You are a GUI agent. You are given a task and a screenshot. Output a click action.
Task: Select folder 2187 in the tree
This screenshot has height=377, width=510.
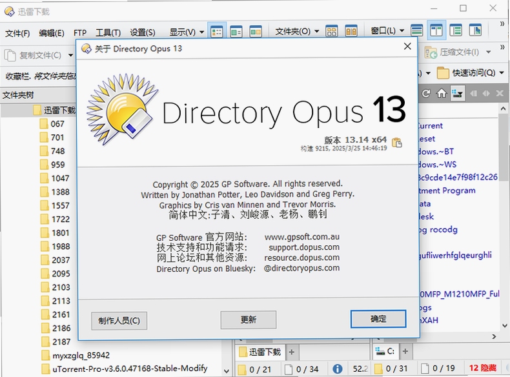56,342
